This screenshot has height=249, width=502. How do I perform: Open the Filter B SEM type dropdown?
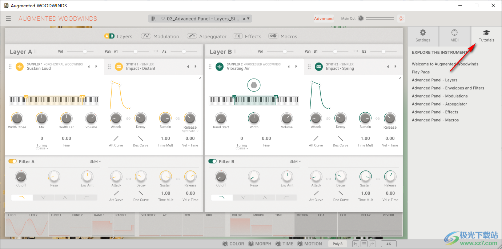295,161
